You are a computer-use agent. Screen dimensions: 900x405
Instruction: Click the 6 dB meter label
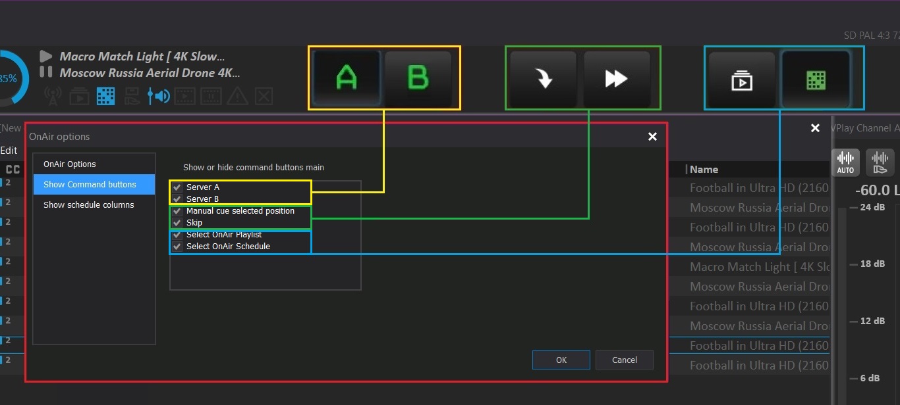[x=870, y=378]
